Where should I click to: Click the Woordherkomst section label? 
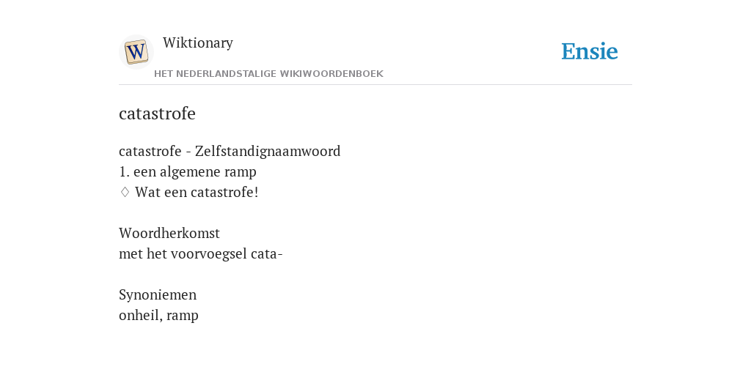point(169,234)
